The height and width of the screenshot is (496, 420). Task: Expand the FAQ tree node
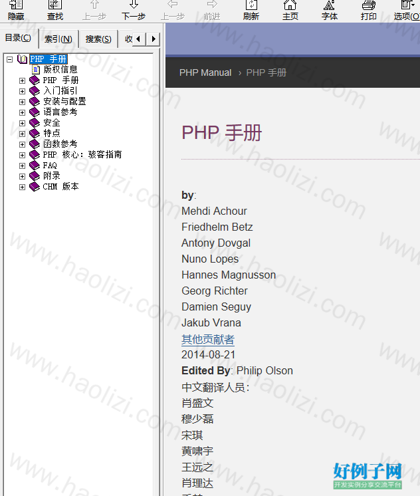click(x=22, y=166)
